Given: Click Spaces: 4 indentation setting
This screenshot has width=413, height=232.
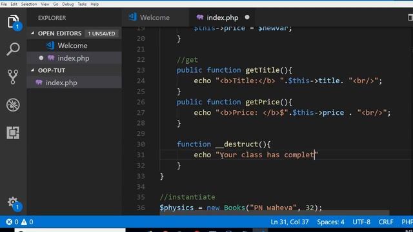Looking at the screenshot, I should pos(330,222).
